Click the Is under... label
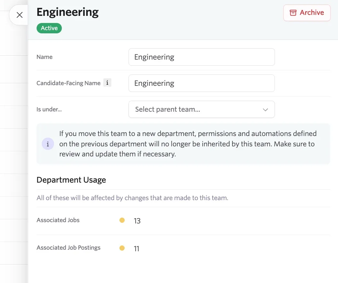 [49, 109]
